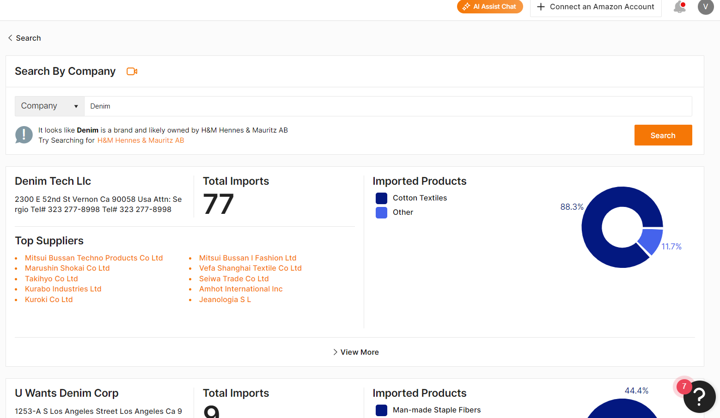The width and height of the screenshot is (720, 418).
Task: Select supplier Jeanologia S L
Action: pyautogui.click(x=225, y=299)
